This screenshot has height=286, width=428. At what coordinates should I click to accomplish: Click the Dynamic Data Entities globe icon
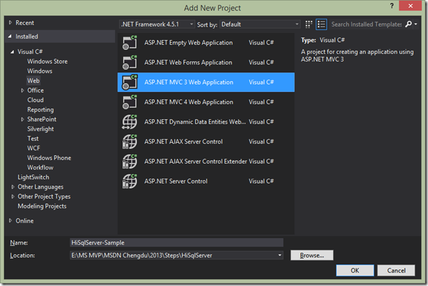(x=130, y=122)
